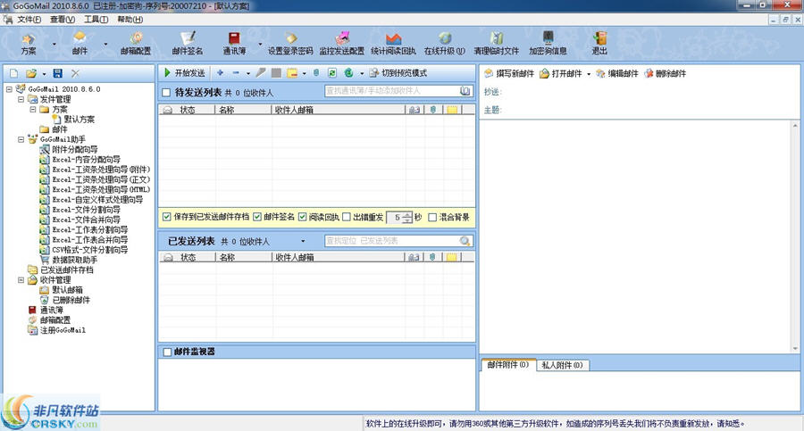
Task: Click the 删除邮件 button
Action: coord(665,73)
